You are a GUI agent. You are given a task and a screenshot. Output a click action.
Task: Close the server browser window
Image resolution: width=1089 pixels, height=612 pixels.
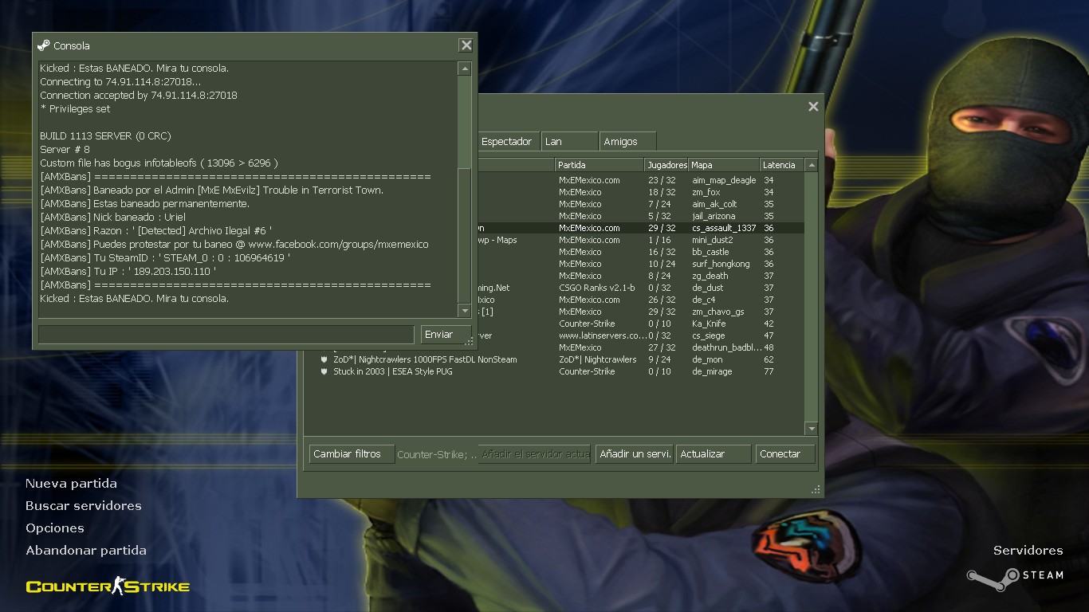point(813,107)
